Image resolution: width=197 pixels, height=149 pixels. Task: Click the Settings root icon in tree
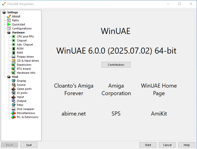click(x=4, y=12)
